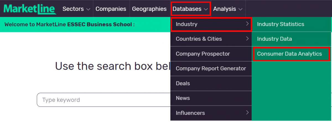Choose News from the menu
This screenshot has height=122, width=332.
pyautogui.click(x=211, y=98)
